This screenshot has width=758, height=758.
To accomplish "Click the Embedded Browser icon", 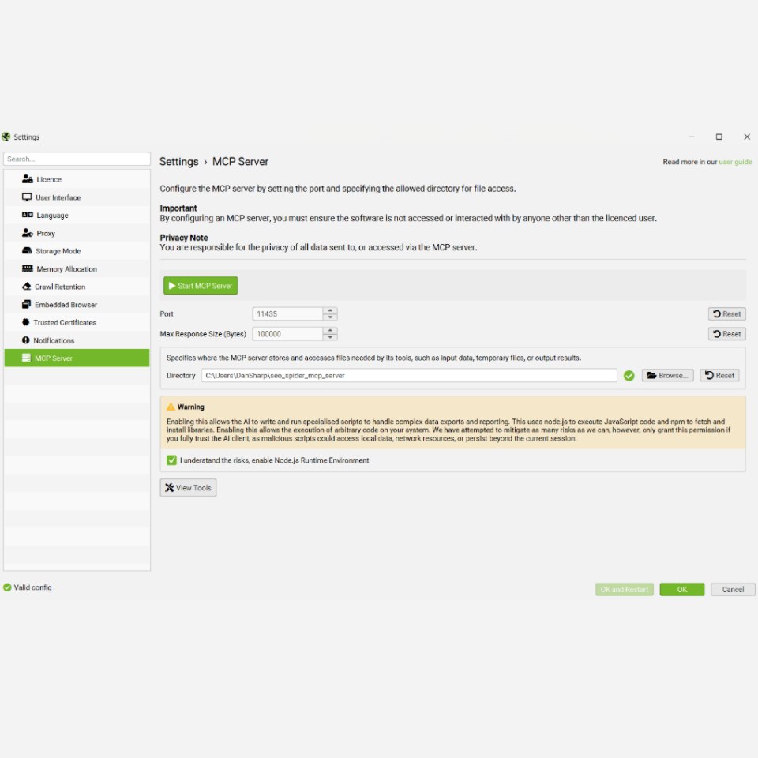I will pos(26,304).
